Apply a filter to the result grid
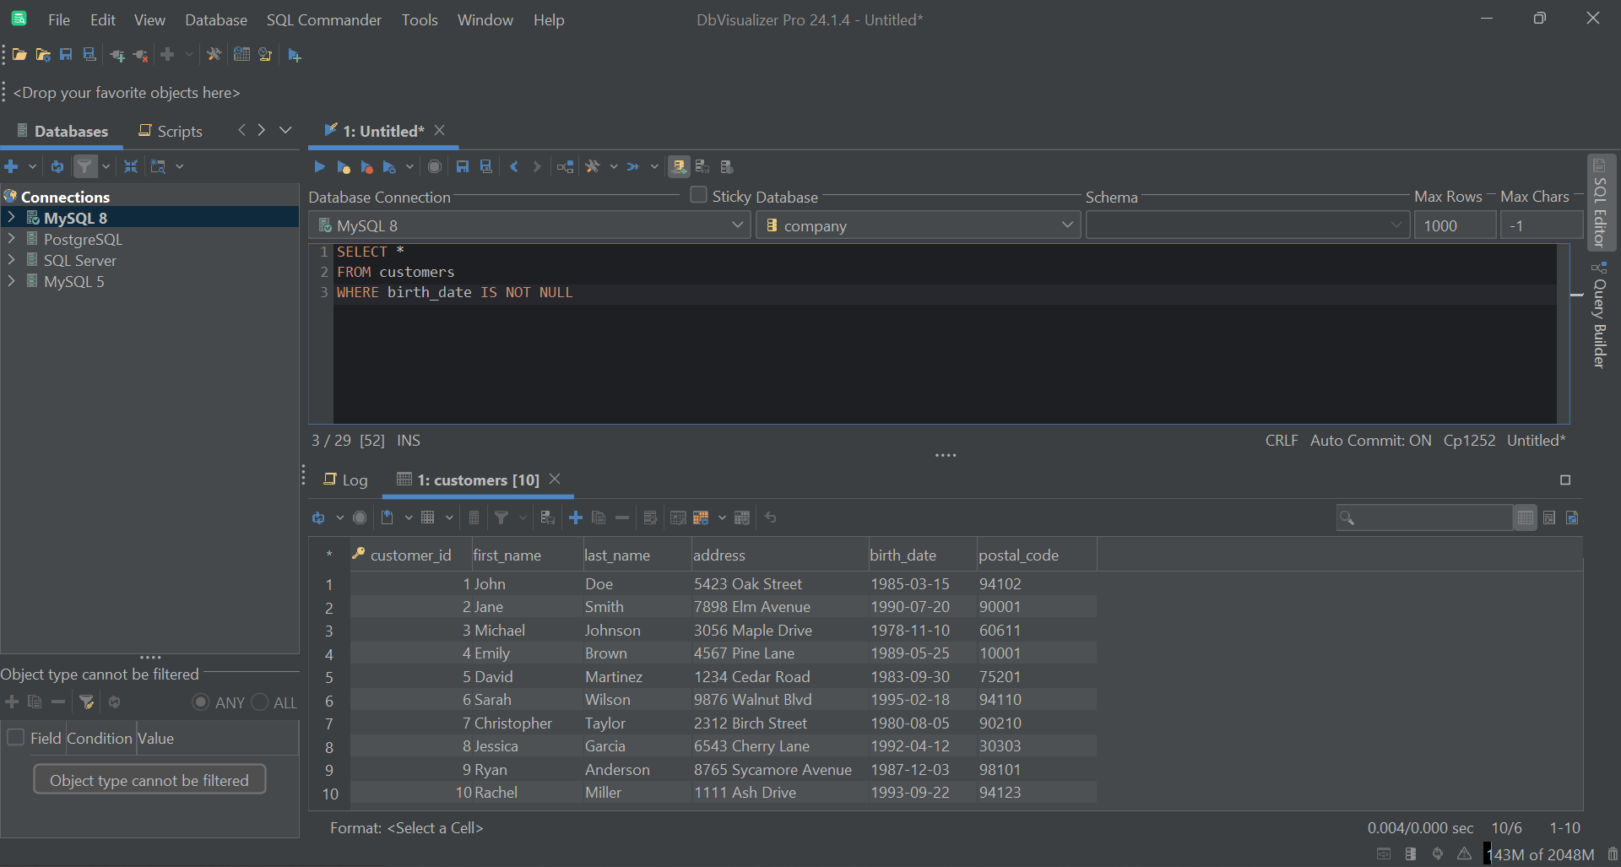This screenshot has height=867, width=1621. coord(503,517)
